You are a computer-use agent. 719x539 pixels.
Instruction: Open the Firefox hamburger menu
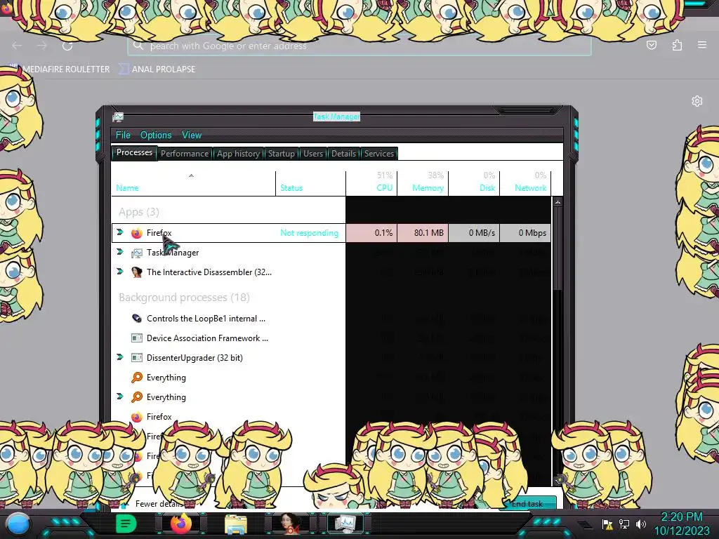[x=702, y=45]
